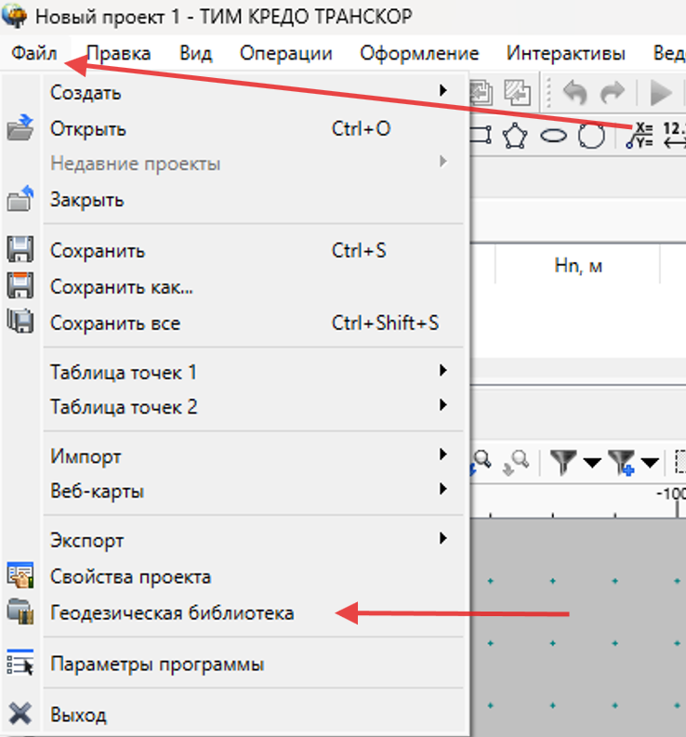
Task: Click the floppy disk icon beside Сохранить
Action: point(20,249)
